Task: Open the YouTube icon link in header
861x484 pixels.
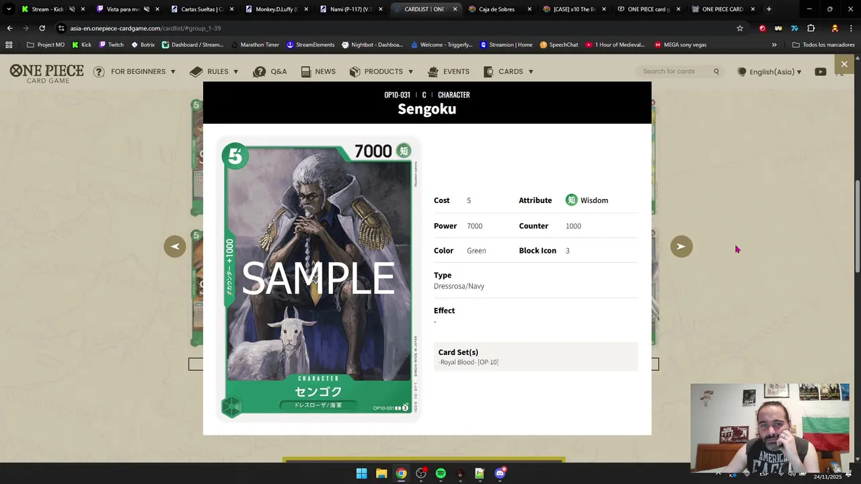Action: 820,71
